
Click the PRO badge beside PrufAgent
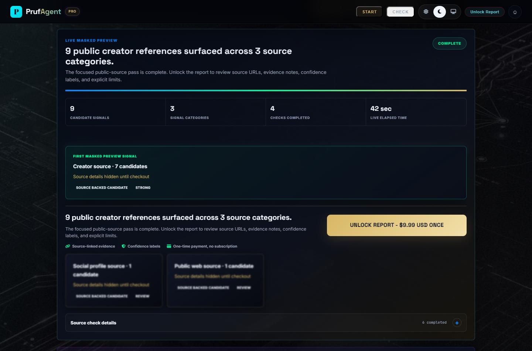[x=72, y=11]
